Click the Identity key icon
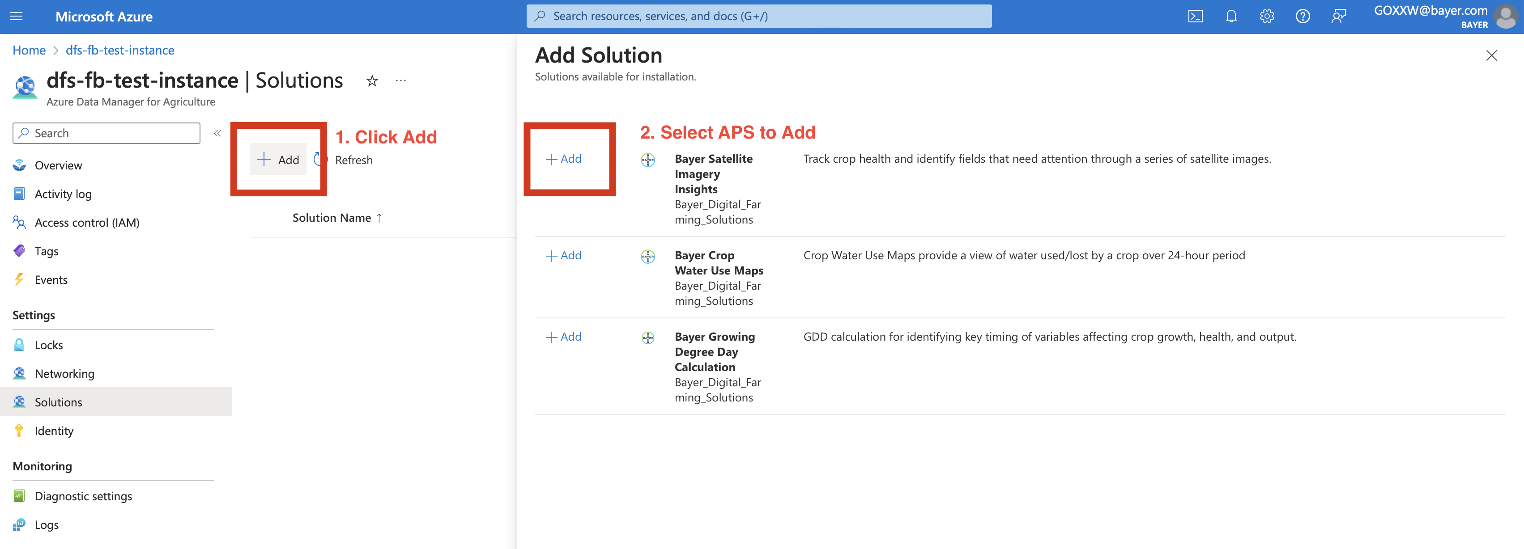The width and height of the screenshot is (1524, 549). [x=20, y=430]
